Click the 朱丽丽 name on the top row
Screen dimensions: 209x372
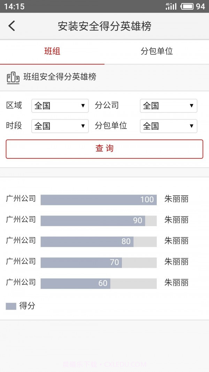point(176,199)
